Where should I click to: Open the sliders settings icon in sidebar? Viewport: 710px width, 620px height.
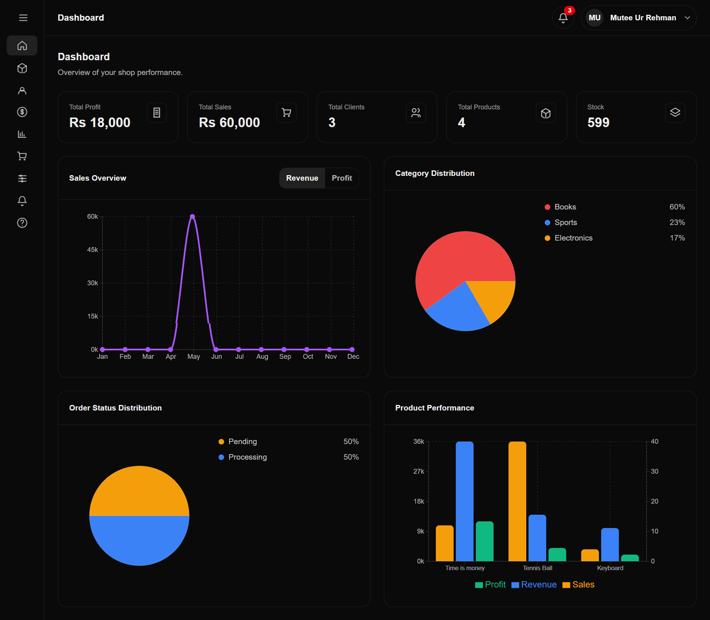coord(22,178)
